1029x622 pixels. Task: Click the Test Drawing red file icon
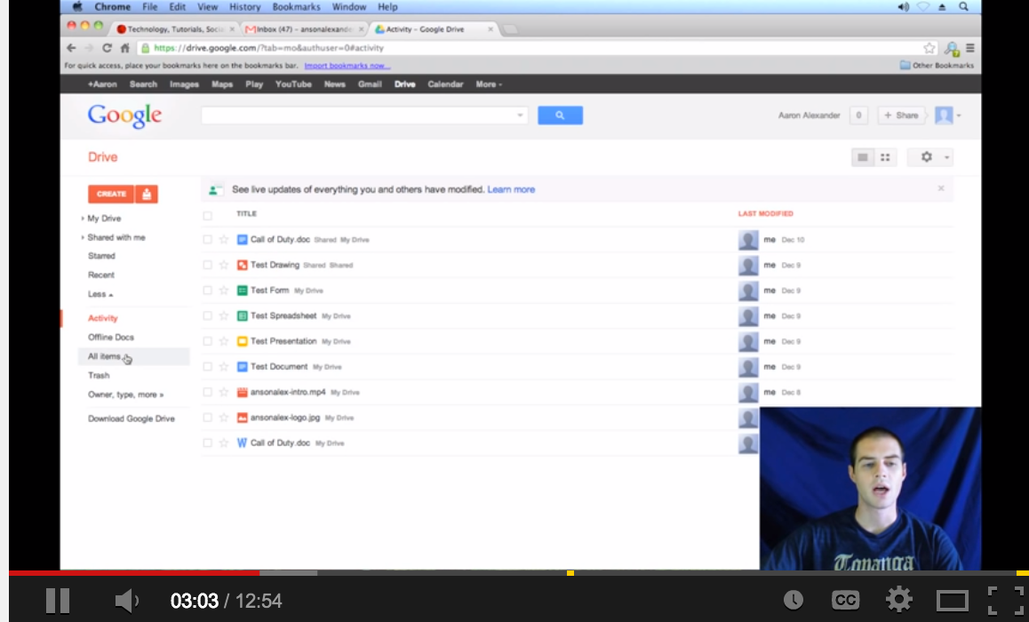pyautogui.click(x=243, y=265)
